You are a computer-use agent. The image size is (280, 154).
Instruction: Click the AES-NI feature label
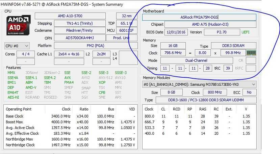(x=13, y=97)
